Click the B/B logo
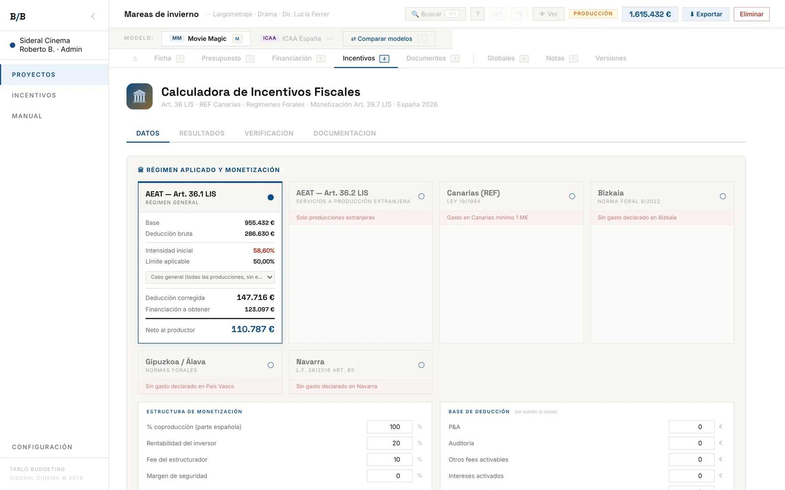 [x=17, y=17]
